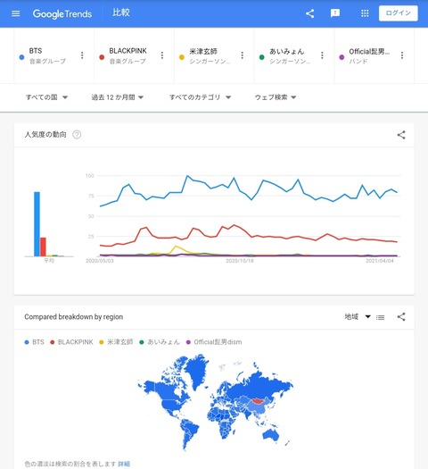Share the 人気度の動向 chart
The width and height of the screenshot is (428, 469).
click(401, 135)
